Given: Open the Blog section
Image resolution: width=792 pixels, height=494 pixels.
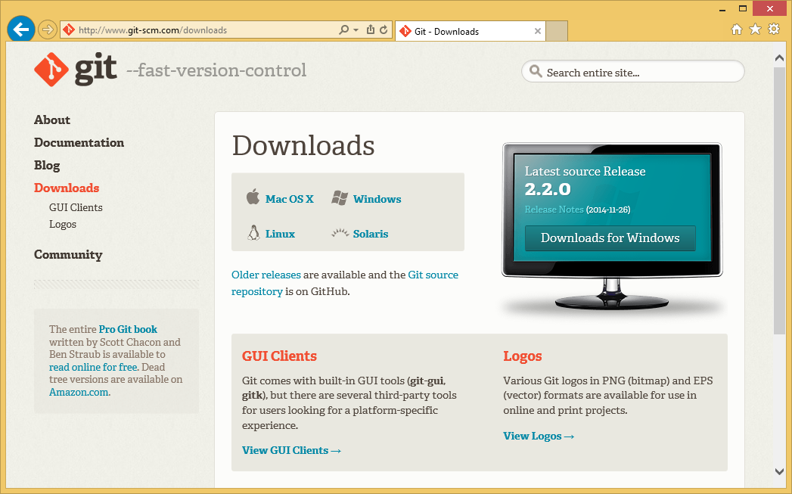Looking at the screenshot, I should pos(47,166).
